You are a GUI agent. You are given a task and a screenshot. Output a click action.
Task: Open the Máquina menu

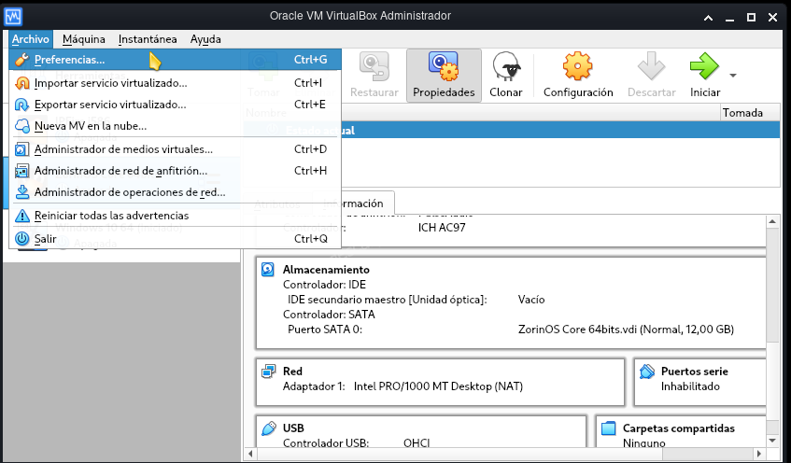84,39
